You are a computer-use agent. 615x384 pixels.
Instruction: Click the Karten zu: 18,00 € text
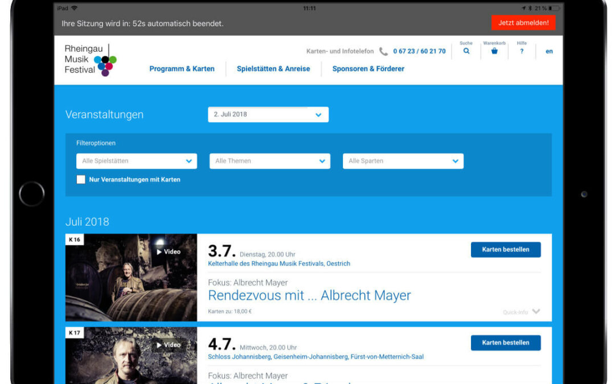click(230, 312)
